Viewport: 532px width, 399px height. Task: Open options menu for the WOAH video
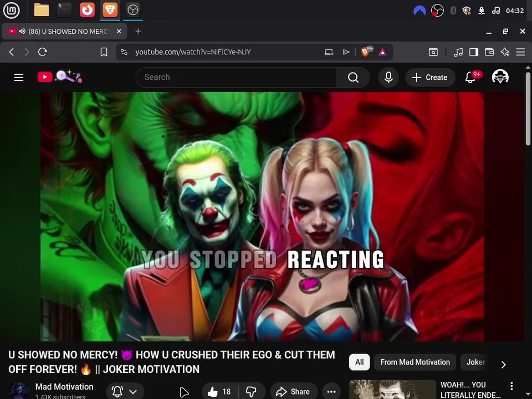coord(511,386)
